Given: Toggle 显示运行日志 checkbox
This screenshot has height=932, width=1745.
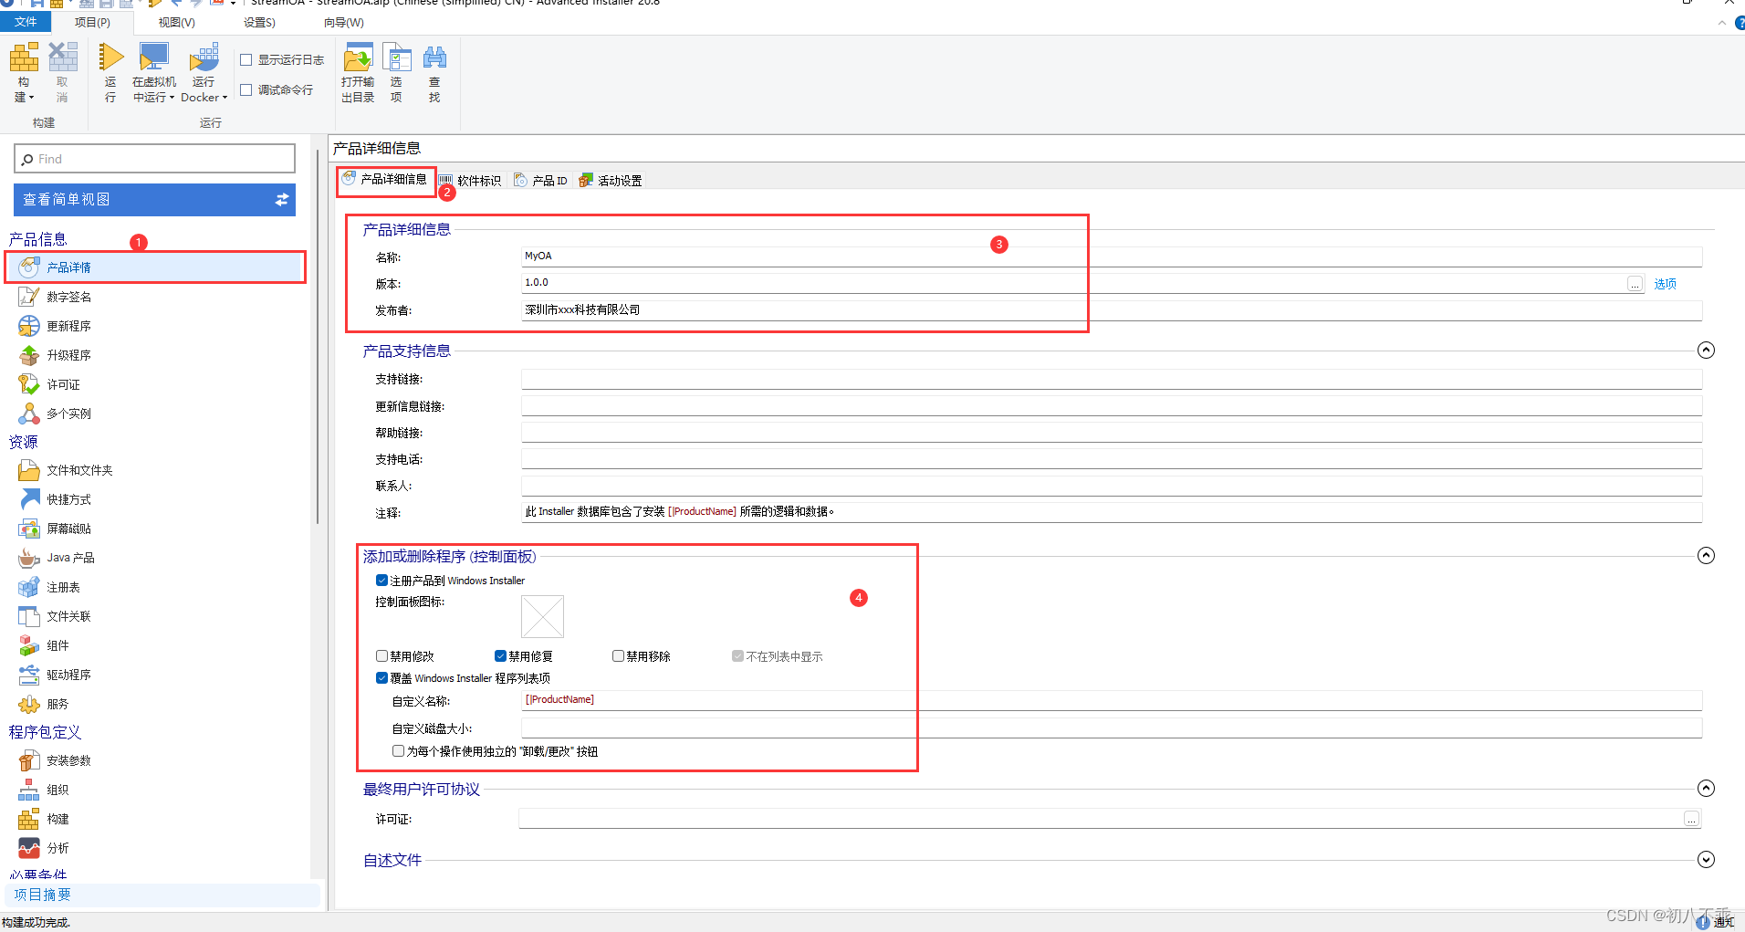Looking at the screenshot, I should pyautogui.click(x=246, y=60).
